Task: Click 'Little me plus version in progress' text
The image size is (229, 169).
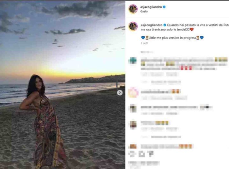Action: tap(172, 38)
